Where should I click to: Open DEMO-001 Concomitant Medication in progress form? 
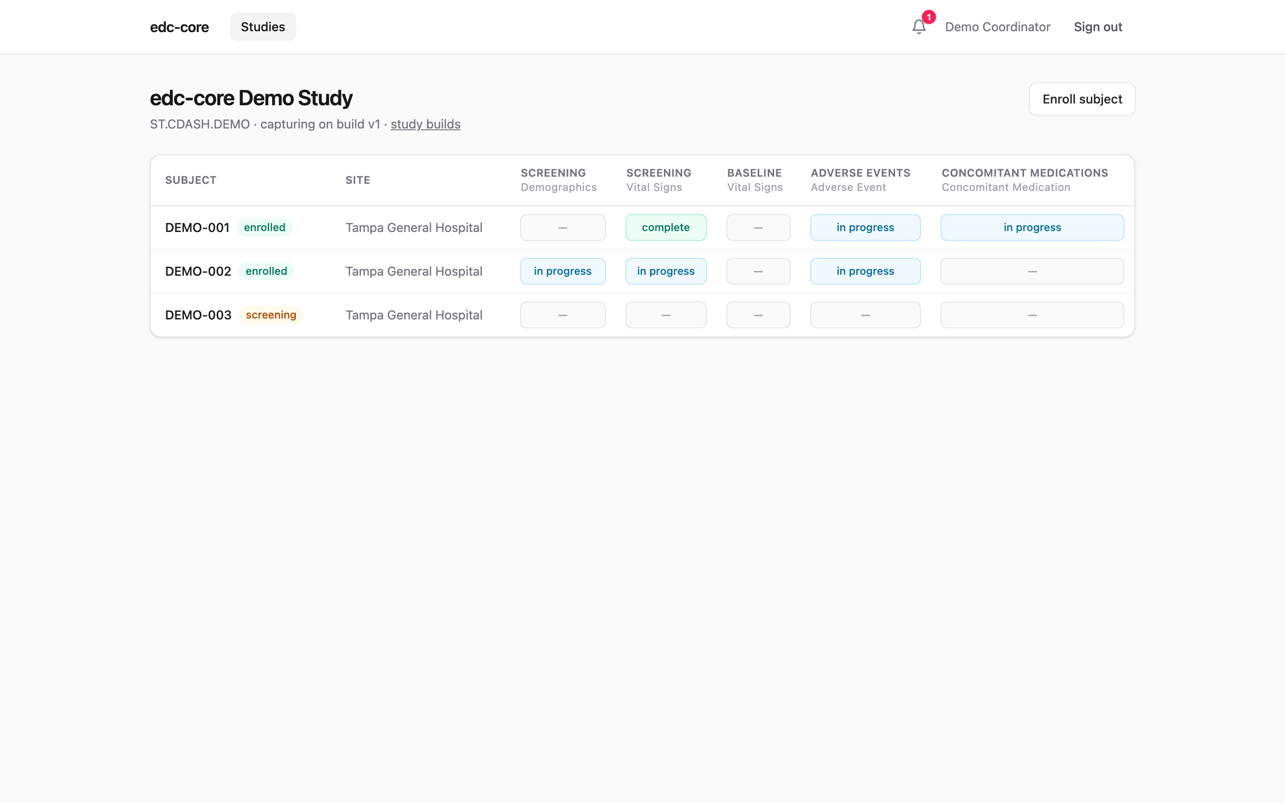(x=1032, y=228)
